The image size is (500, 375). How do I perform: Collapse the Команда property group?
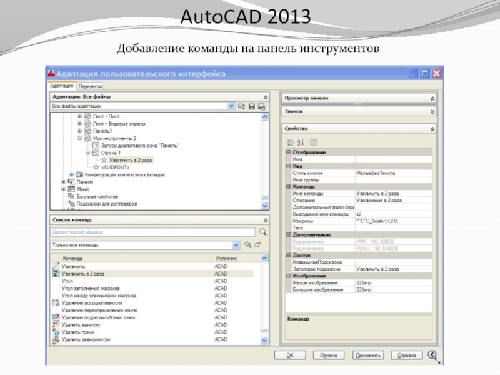click(287, 186)
